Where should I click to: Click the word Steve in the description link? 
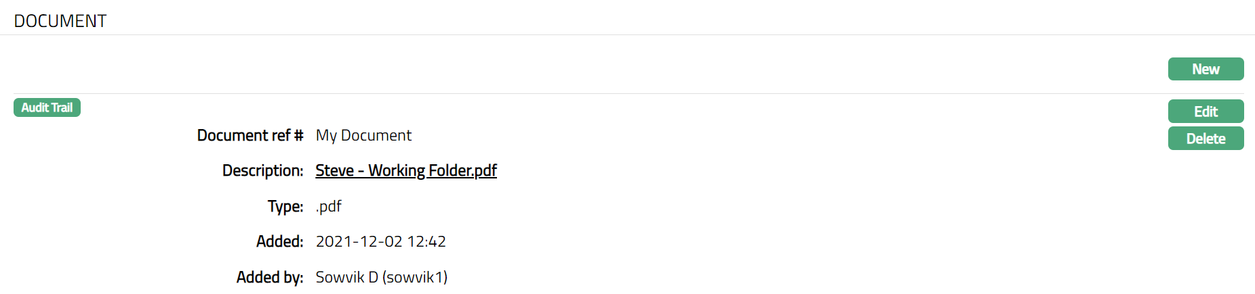click(x=335, y=170)
